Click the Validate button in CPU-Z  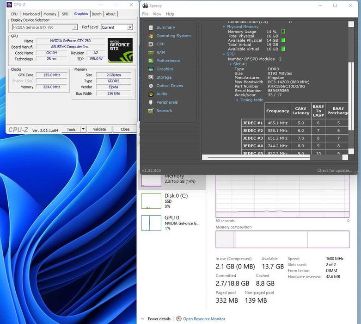pyautogui.click(x=99, y=130)
